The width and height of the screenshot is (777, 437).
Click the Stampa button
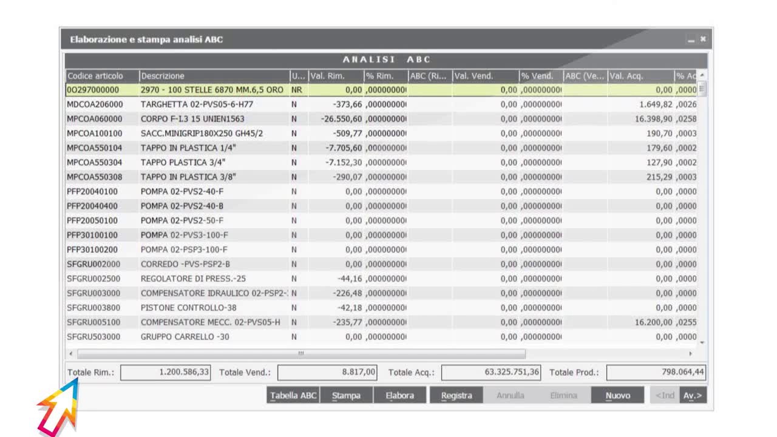[x=346, y=395]
